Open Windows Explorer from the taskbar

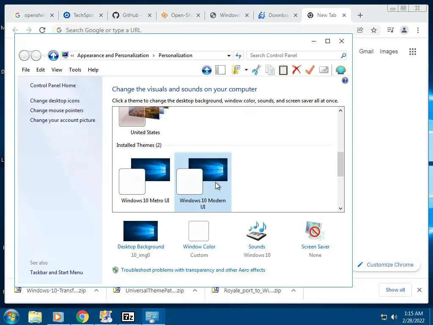[35, 317]
